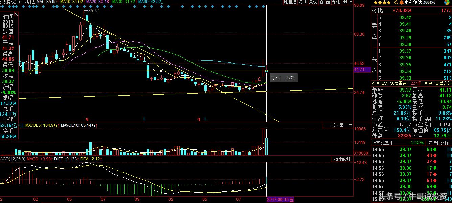The image size is (452, 203).
Task: Click the first red q marker under chart
Action: click(x=87, y=119)
